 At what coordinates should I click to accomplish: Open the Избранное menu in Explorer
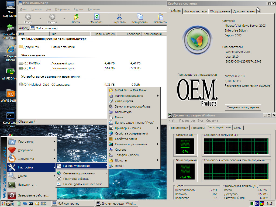pyautogui.click(x=62, y=9)
